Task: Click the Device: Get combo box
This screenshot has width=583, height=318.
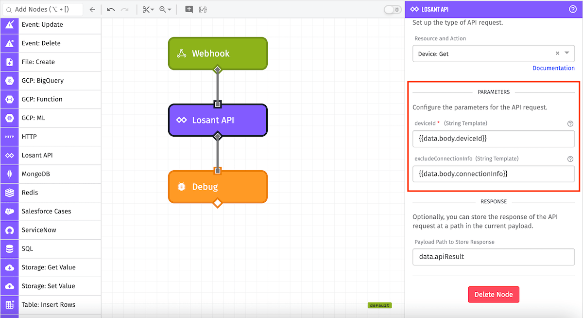Action: point(493,53)
